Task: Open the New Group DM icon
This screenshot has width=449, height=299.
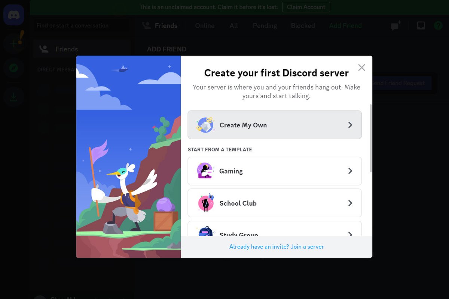Action: coord(395,25)
